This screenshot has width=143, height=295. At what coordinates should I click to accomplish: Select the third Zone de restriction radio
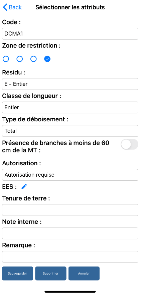33,59
